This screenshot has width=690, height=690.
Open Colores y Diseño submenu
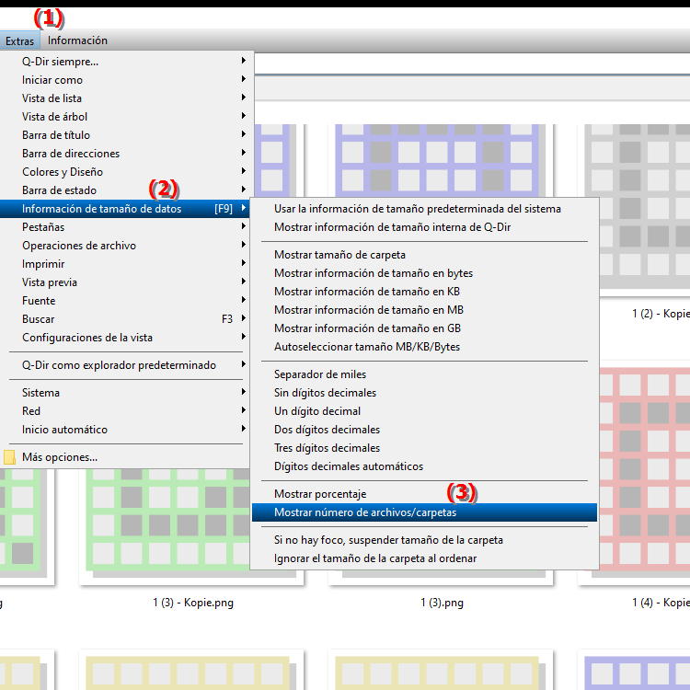point(127,172)
